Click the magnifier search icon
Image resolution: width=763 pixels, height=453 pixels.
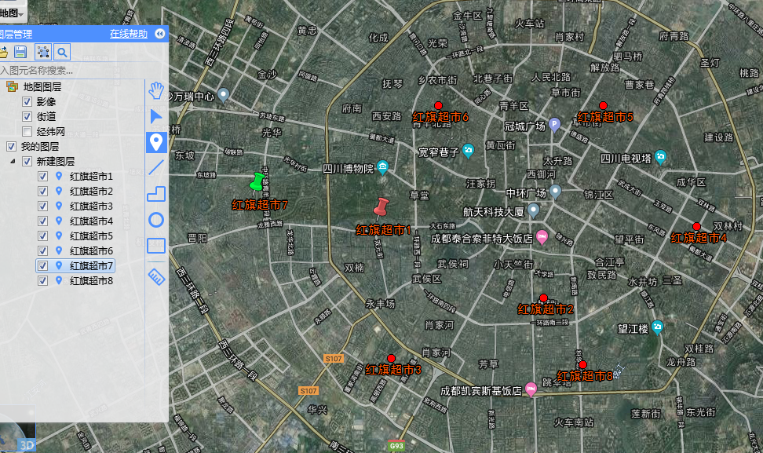62,52
